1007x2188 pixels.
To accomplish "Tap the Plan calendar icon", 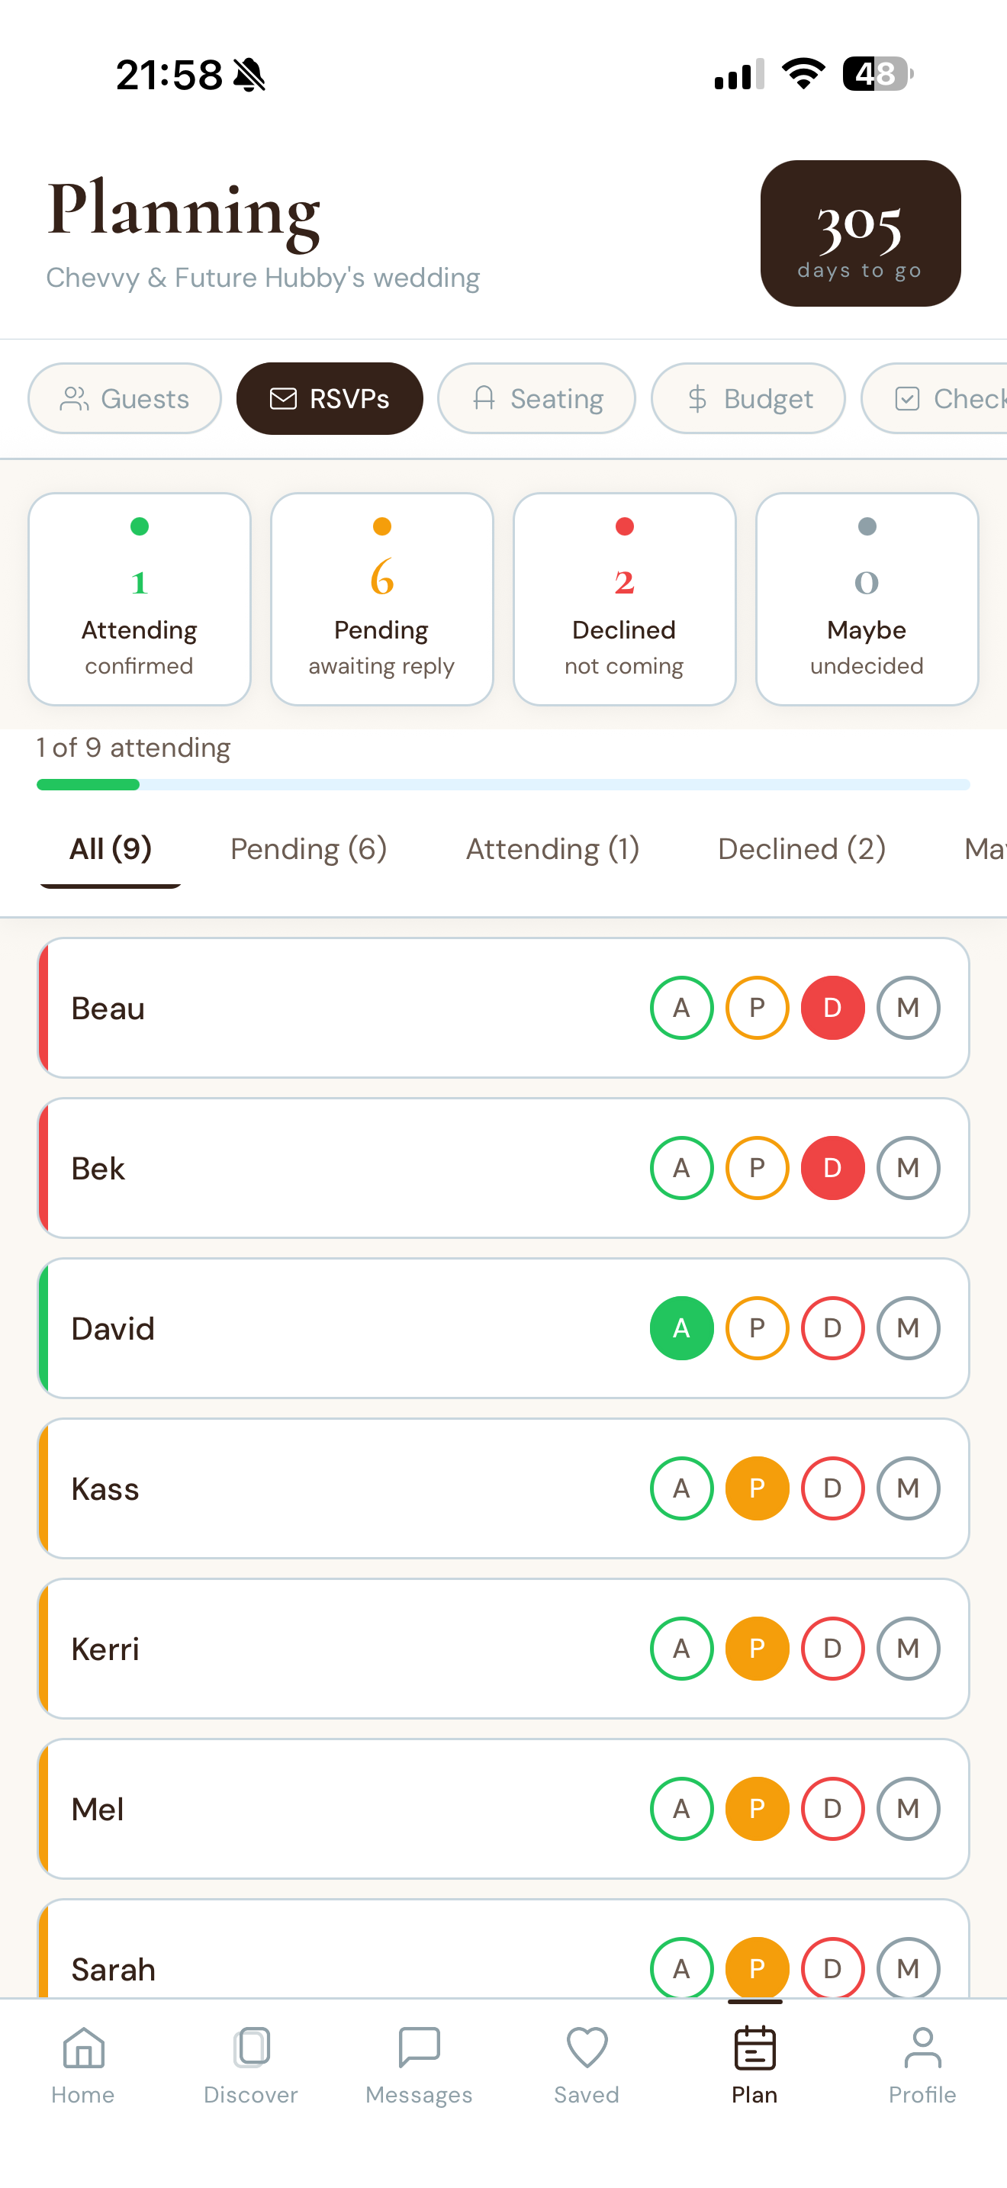I will click(754, 2048).
